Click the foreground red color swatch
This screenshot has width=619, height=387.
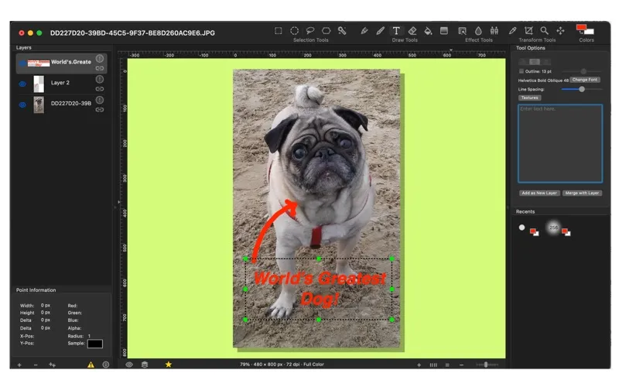[581, 28]
